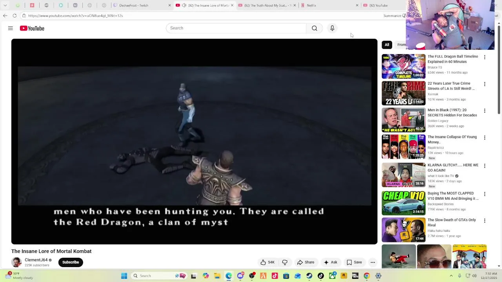Open Rockstar Games Launcher from the taskbar
502x282 pixels.
(x=344, y=276)
